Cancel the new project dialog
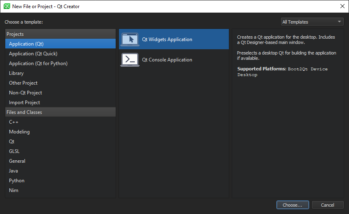This screenshot has width=349, height=214. click(x=327, y=205)
